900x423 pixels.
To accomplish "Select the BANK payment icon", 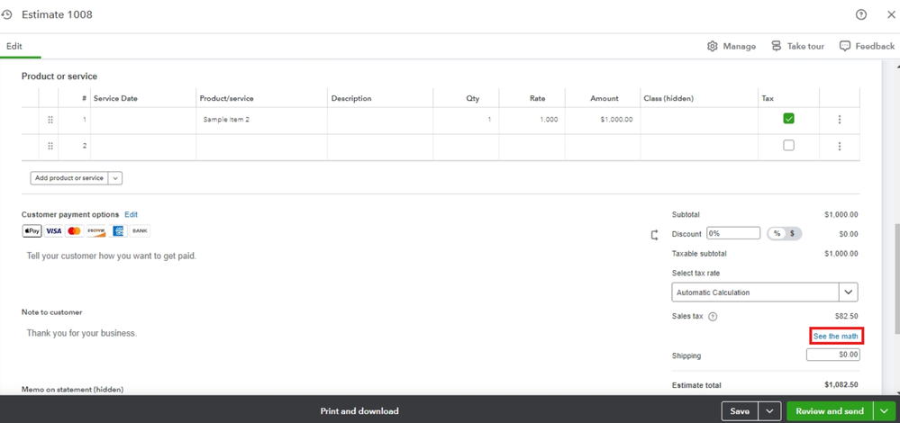I will [140, 231].
